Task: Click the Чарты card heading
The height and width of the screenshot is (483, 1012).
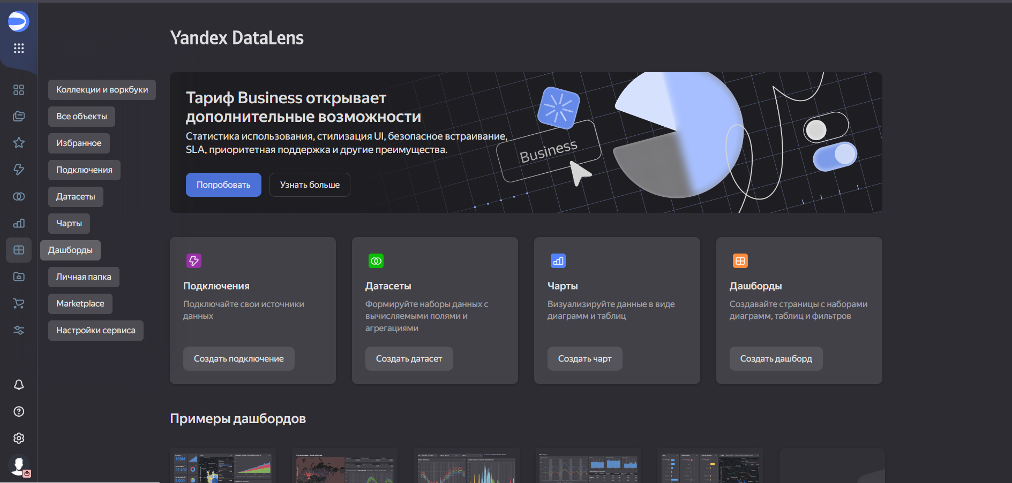Action: [x=563, y=286]
